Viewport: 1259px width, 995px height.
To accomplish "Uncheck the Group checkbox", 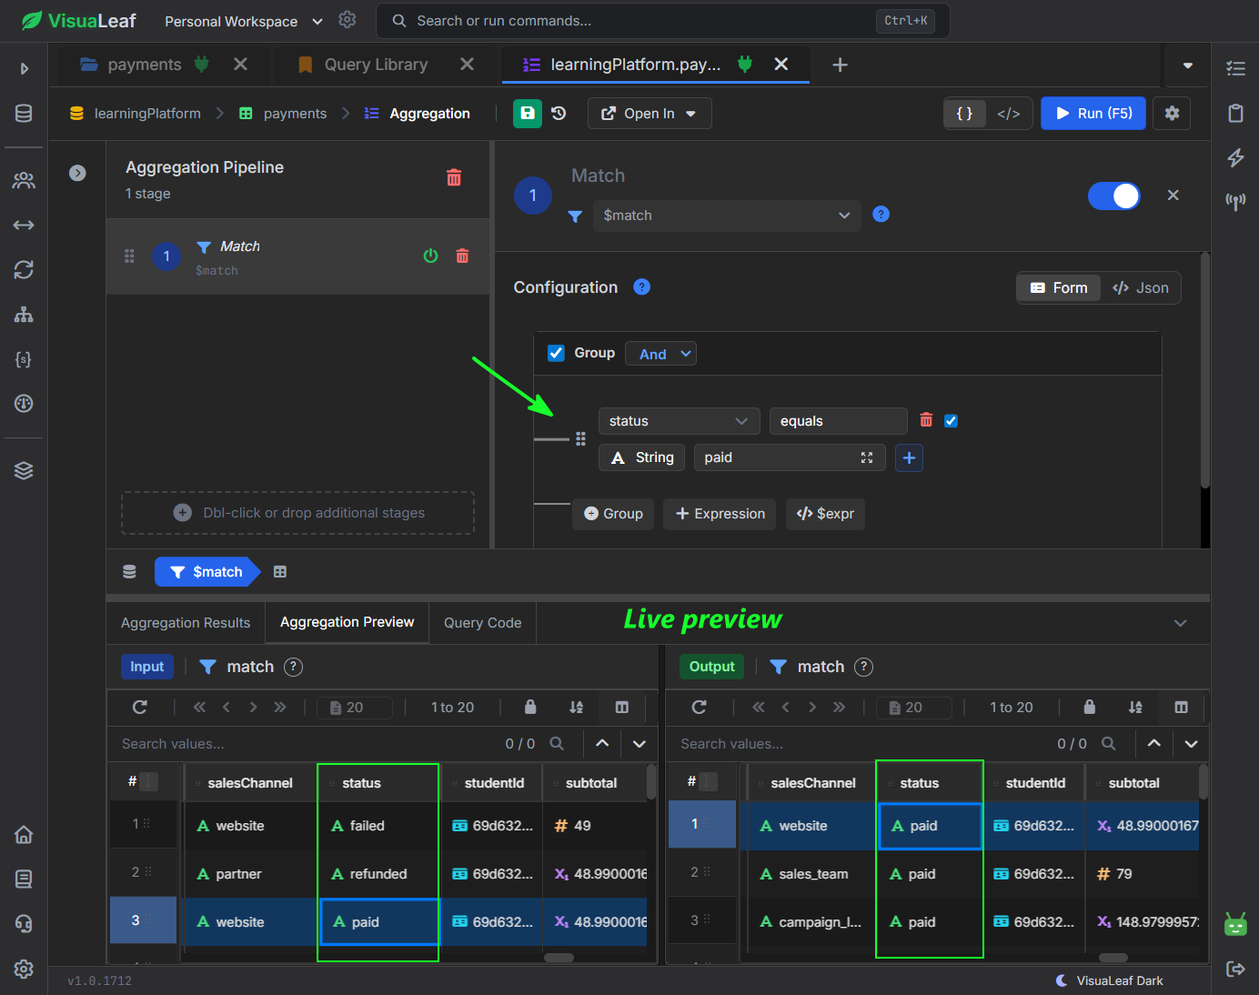I will tap(556, 353).
